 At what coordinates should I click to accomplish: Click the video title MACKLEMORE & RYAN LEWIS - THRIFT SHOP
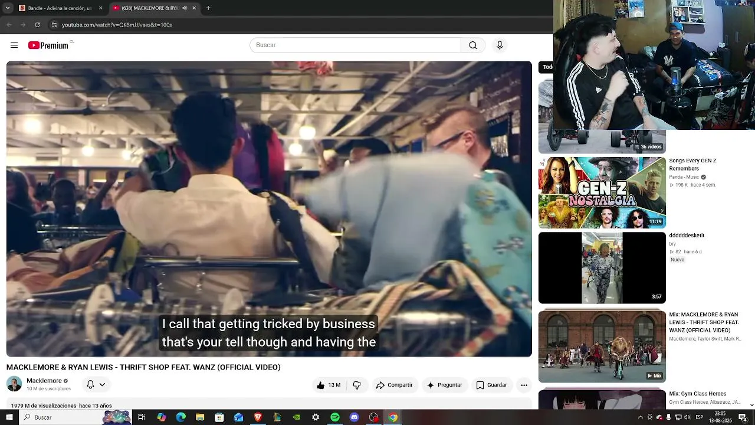[143, 367]
